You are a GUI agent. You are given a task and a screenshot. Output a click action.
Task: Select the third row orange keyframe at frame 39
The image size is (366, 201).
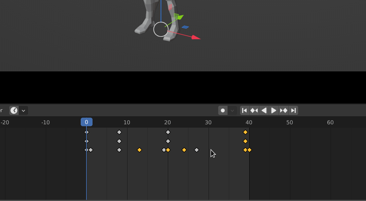pyautogui.click(x=245, y=150)
